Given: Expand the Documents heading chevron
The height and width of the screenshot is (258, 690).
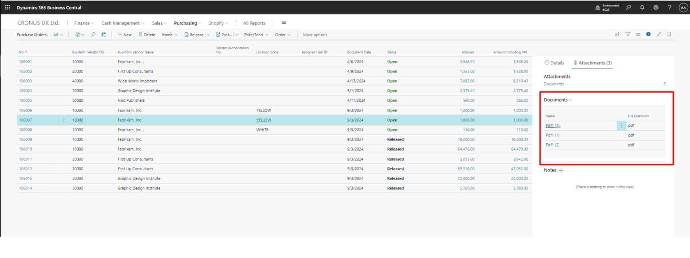Looking at the screenshot, I should click(x=571, y=100).
